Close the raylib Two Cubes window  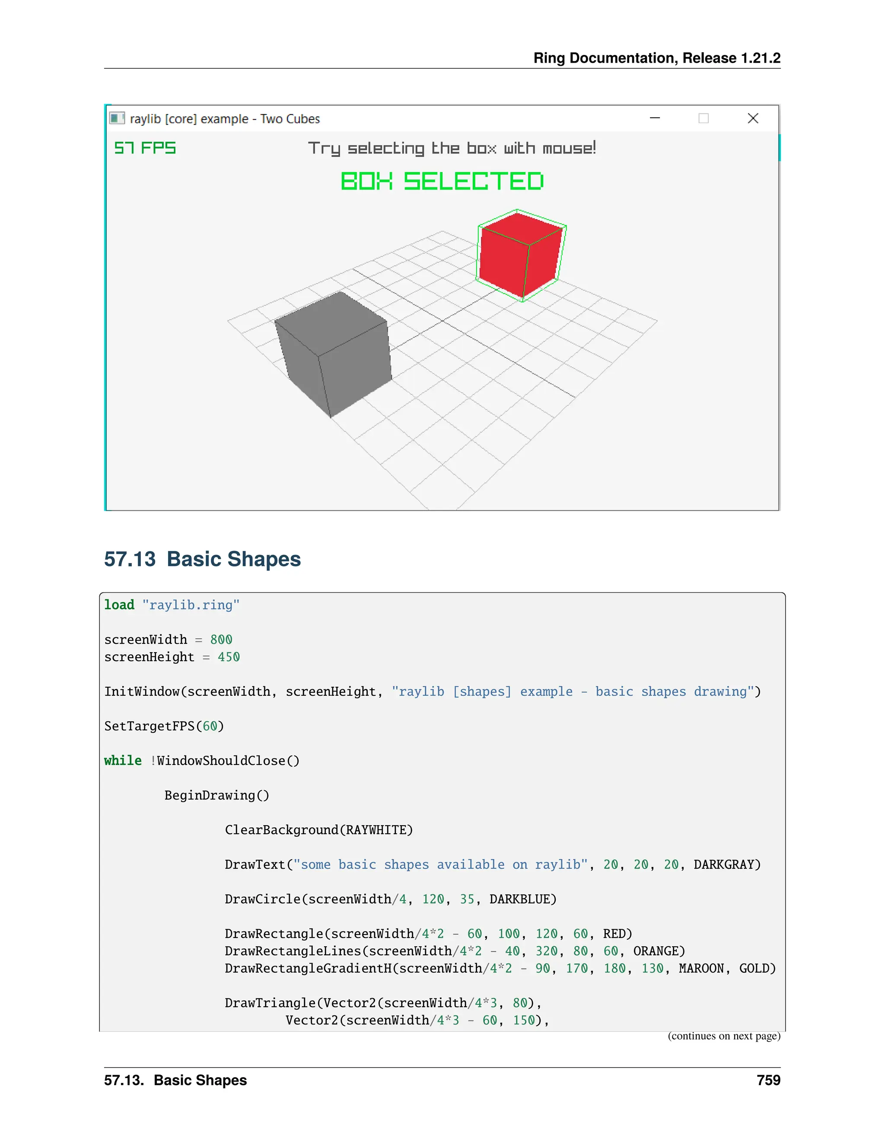tap(753, 118)
